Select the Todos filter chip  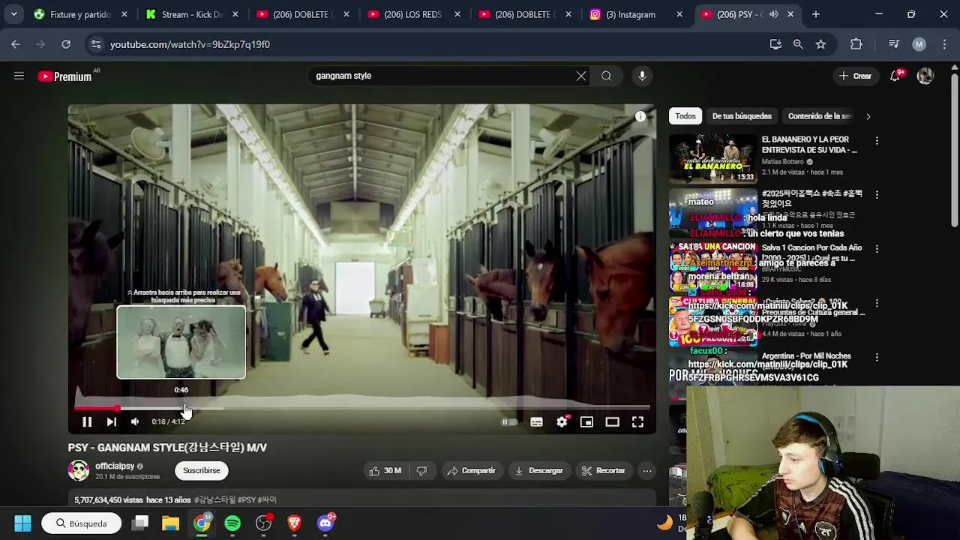pos(685,116)
